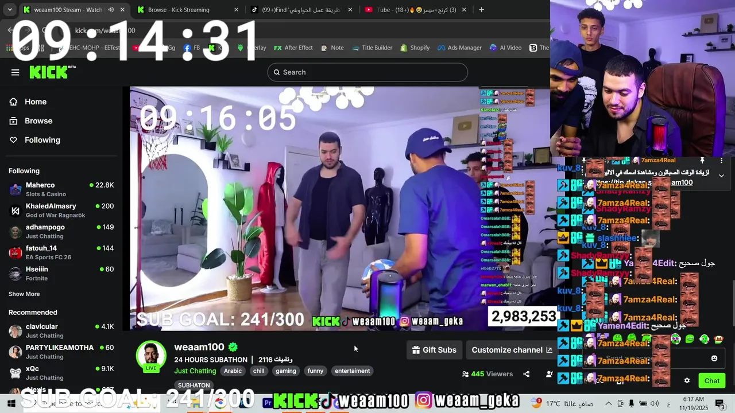Select the Arabic tag
This screenshot has height=413, width=735.
tap(233, 371)
